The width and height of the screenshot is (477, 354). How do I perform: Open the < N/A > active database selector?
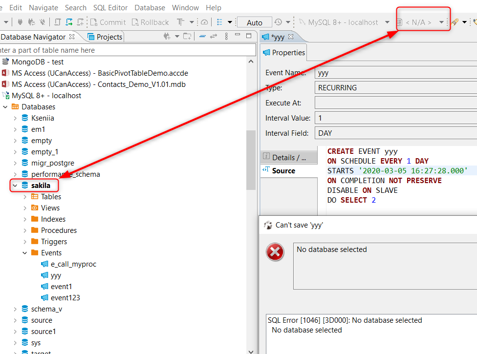point(420,22)
